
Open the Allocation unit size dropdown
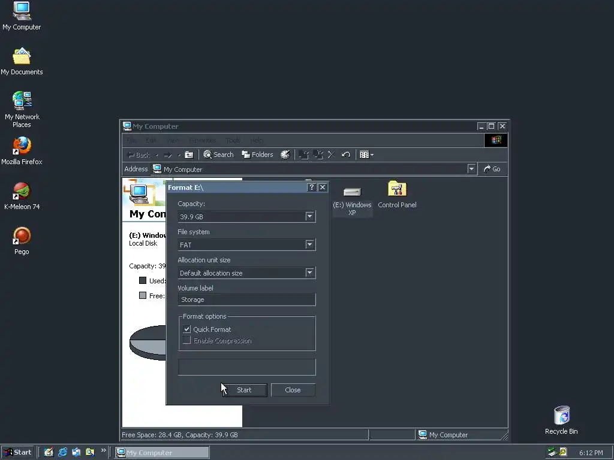[309, 273]
